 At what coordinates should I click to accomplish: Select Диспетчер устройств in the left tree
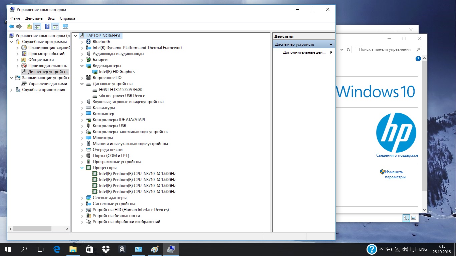[x=48, y=72]
